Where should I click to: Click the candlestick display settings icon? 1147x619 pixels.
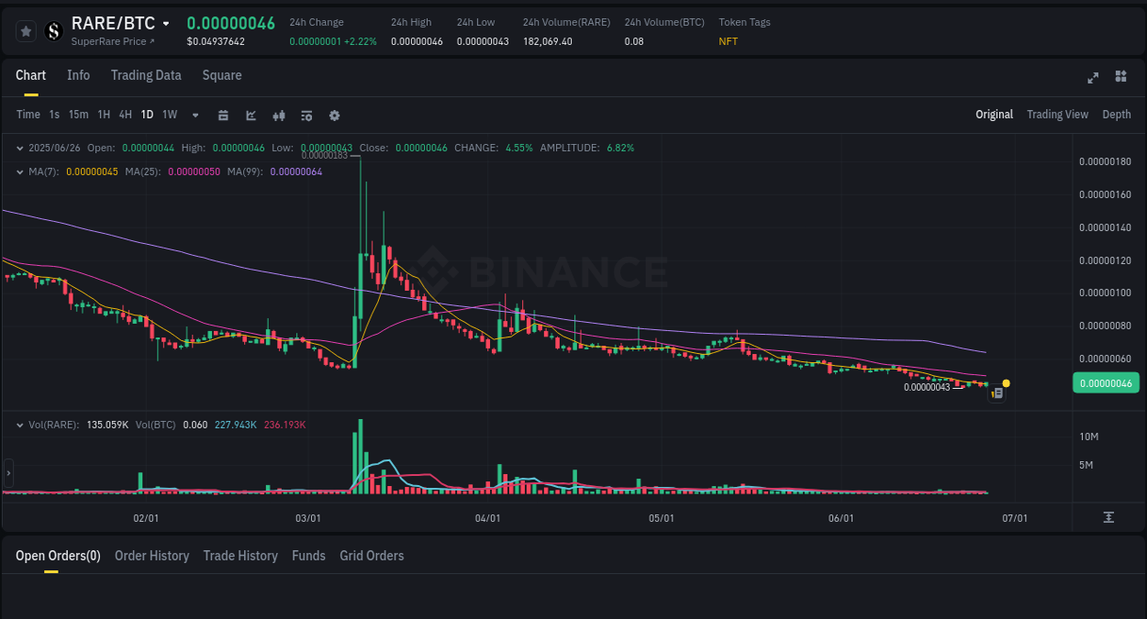coord(279,115)
